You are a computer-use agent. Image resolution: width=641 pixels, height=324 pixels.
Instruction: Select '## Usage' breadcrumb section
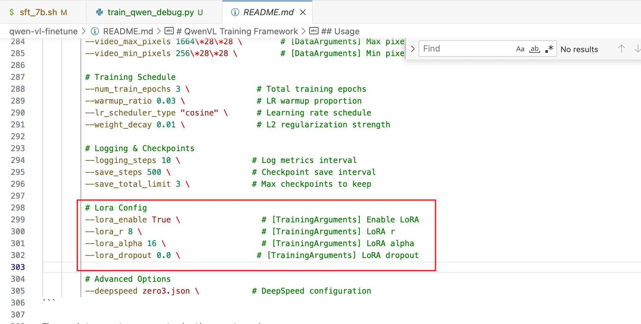click(x=340, y=31)
